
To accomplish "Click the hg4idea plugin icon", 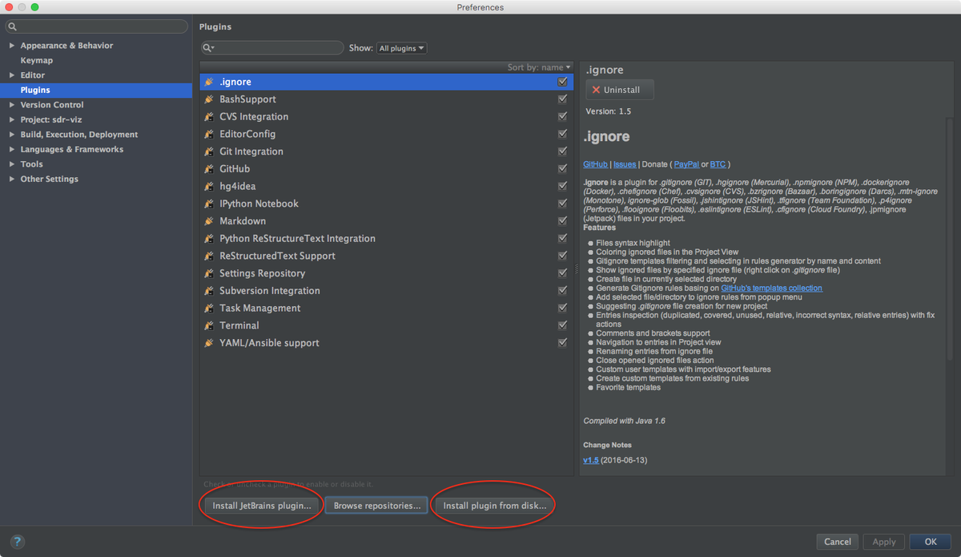I will coord(209,186).
